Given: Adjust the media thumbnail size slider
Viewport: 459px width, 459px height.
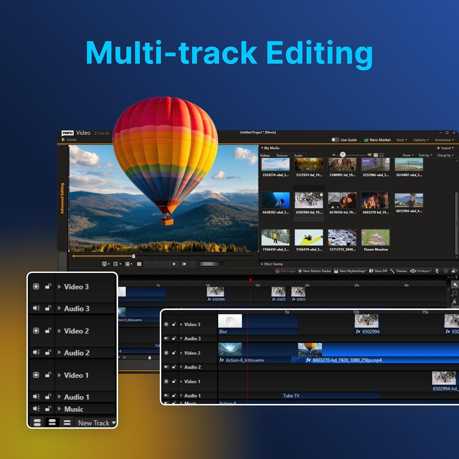Looking at the screenshot, I should coord(343,155).
